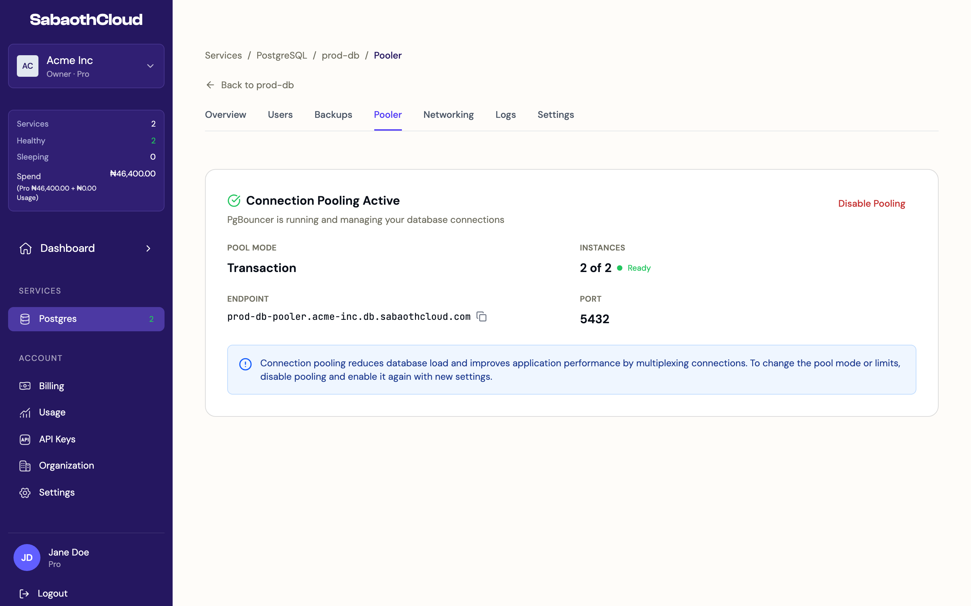Click the SabaothCloud logo
The image size is (971, 606).
pyautogui.click(x=86, y=20)
